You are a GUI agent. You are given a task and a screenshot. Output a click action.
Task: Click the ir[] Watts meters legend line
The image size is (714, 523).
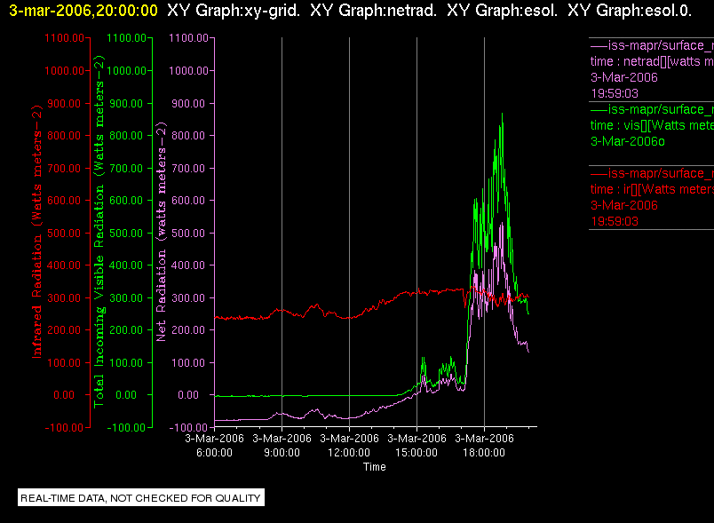[x=652, y=189]
